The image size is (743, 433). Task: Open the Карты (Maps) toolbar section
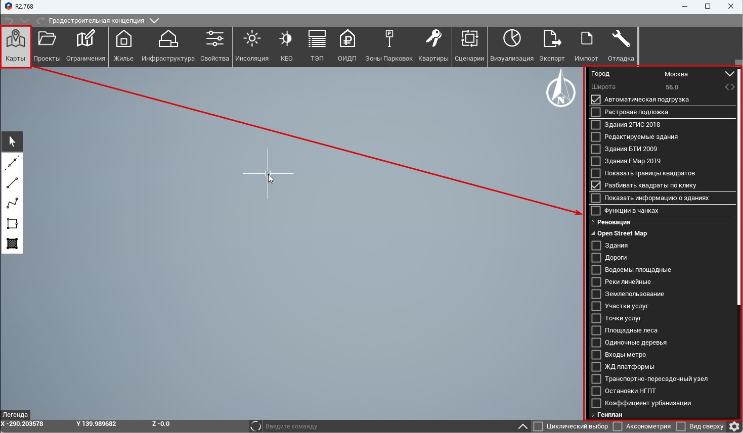point(16,46)
